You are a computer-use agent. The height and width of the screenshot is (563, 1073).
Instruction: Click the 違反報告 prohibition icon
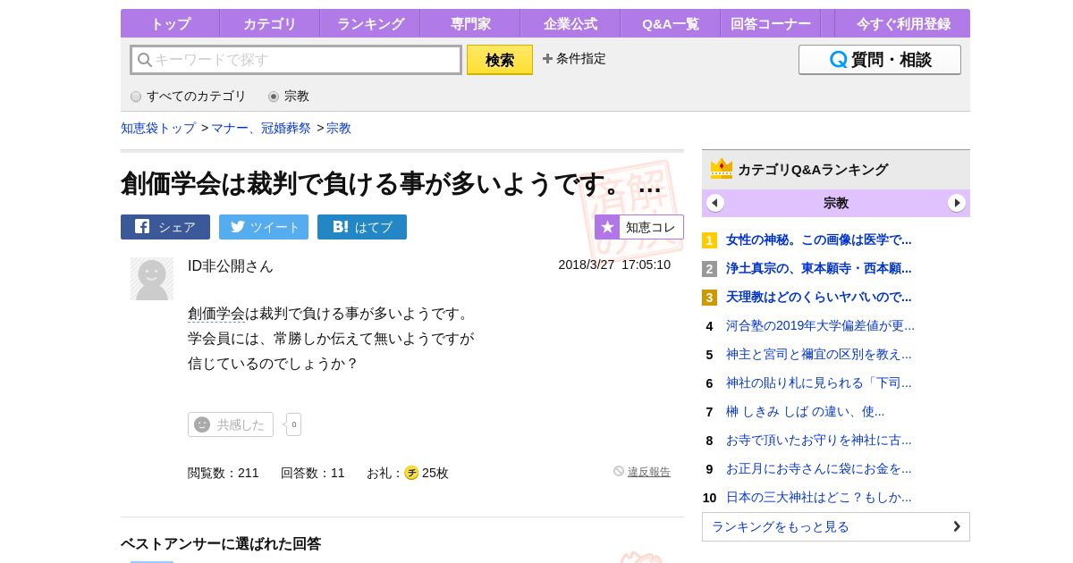tap(619, 471)
